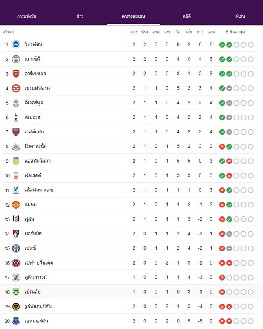
Task: Open the การแข่งขัน tab
Action: tap(27, 16)
